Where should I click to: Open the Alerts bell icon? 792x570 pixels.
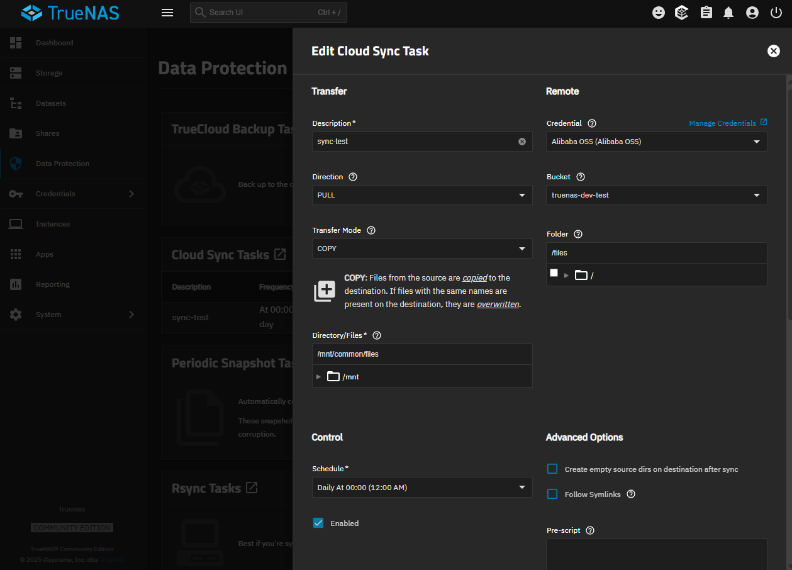[x=728, y=13]
